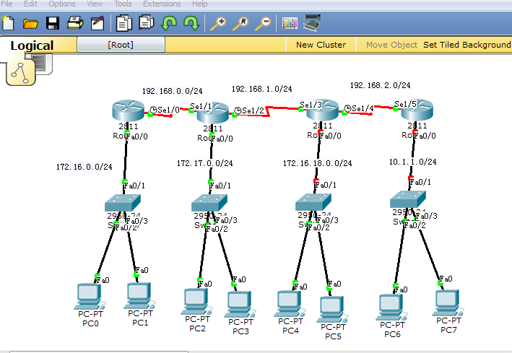
Task: Click the Paste icon
Action: [147, 23]
